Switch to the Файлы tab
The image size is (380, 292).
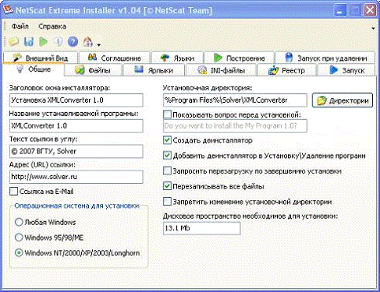pos(93,70)
